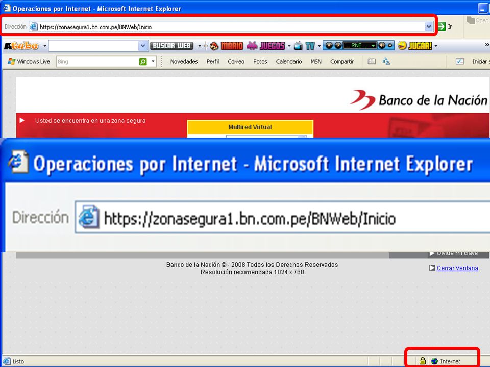This screenshot has height=367, width=490.
Task: Click the BUSCAR WEB button
Action: 171,46
